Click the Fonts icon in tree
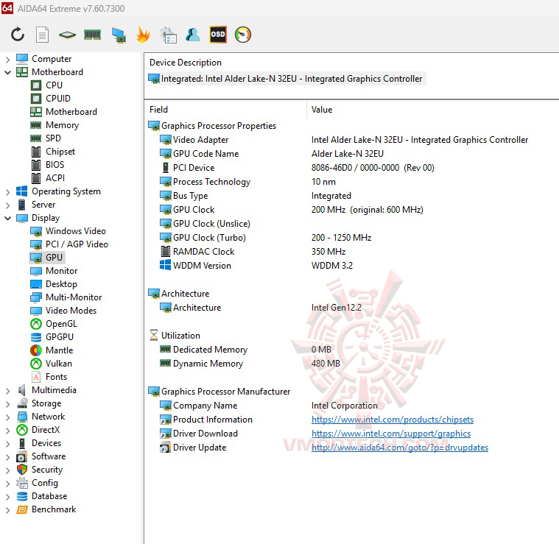The image size is (559, 544). point(36,377)
